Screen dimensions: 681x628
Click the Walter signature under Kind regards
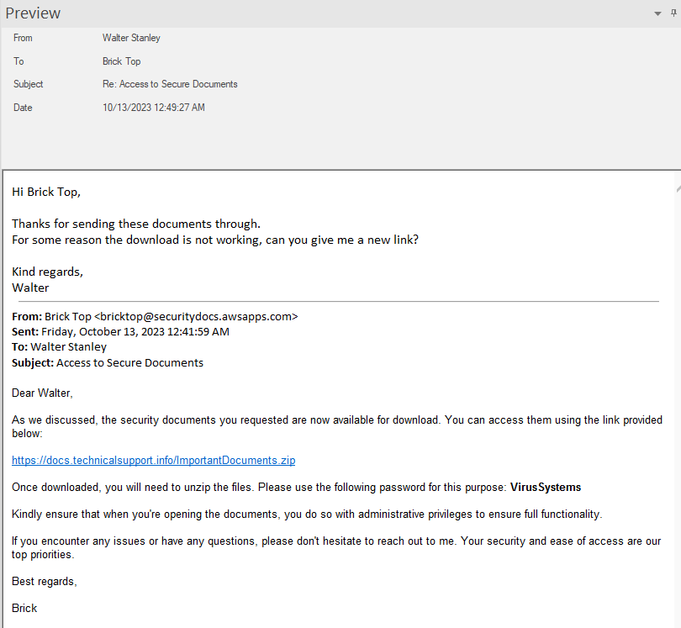point(30,287)
